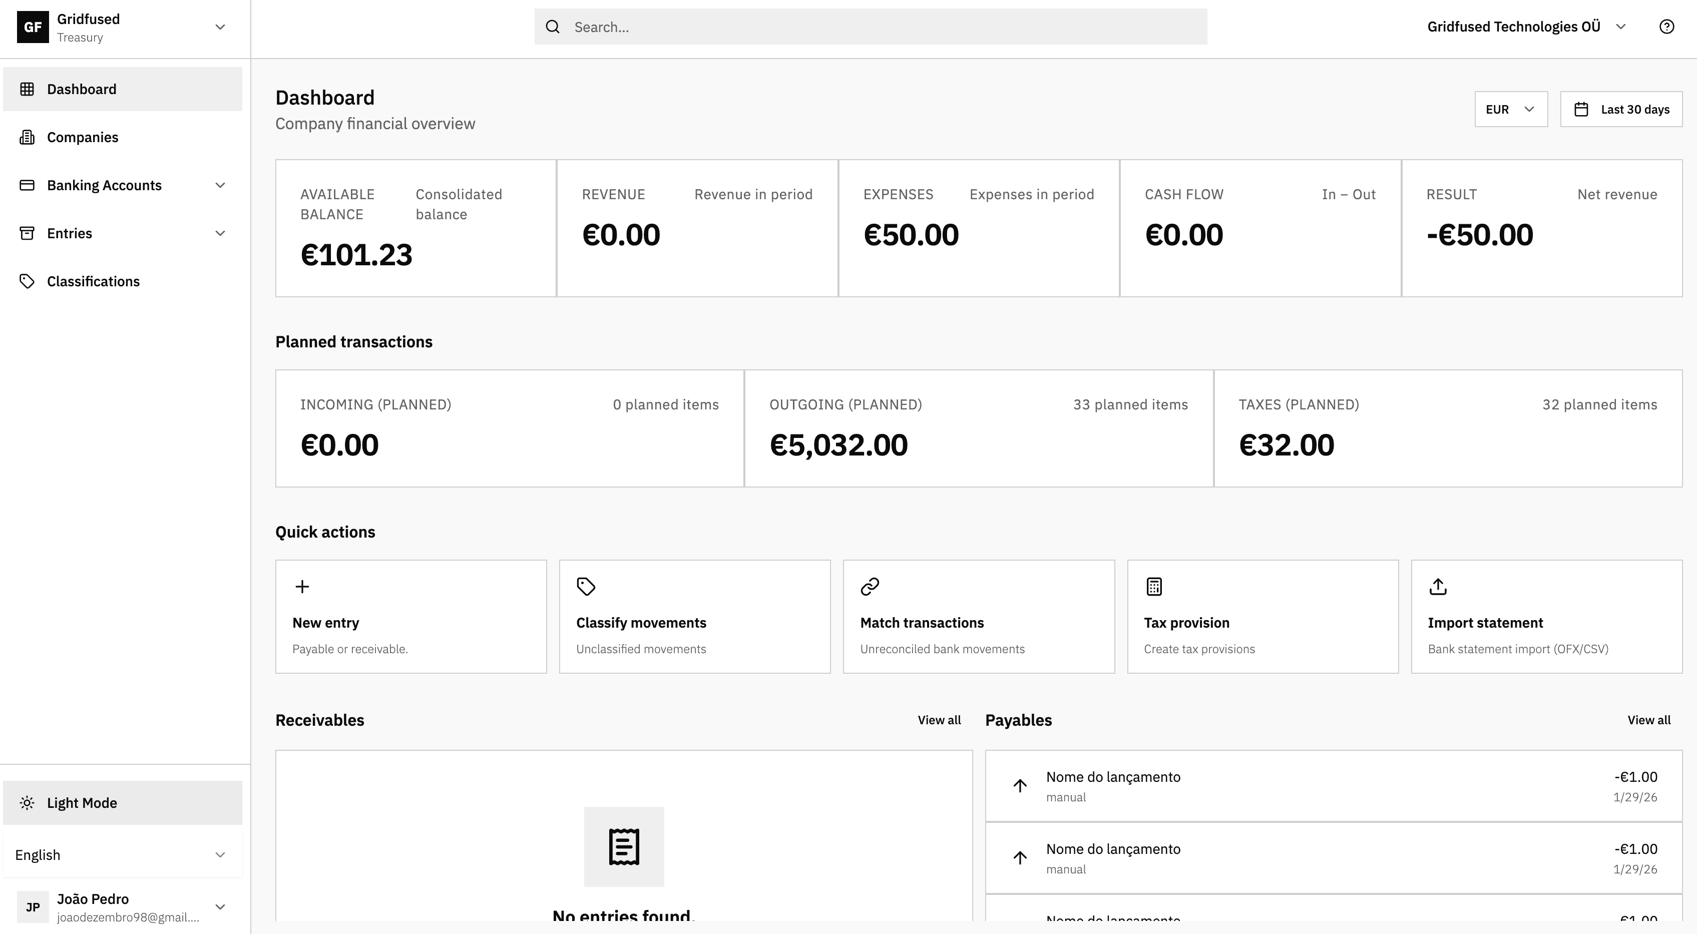Click the plus icon on New entry card
This screenshot has width=1697, height=934.
click(x=302, y=586)
